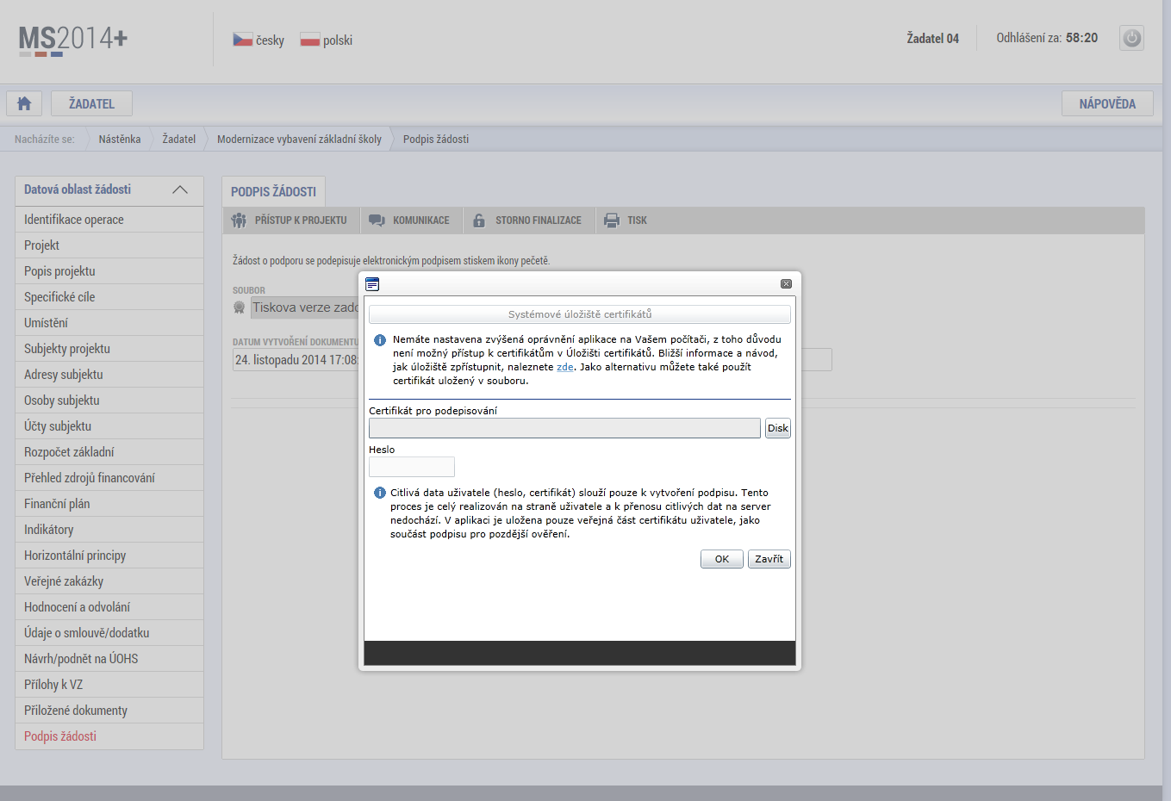Click the Tiskova verze file field

(x=304, y=307)
